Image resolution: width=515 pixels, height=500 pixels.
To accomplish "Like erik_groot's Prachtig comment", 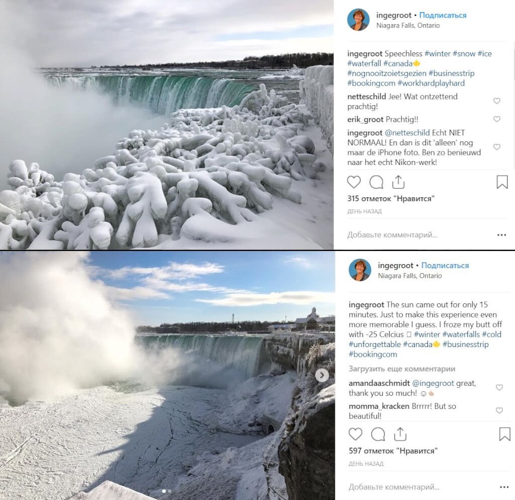I will tap(496, 119).
